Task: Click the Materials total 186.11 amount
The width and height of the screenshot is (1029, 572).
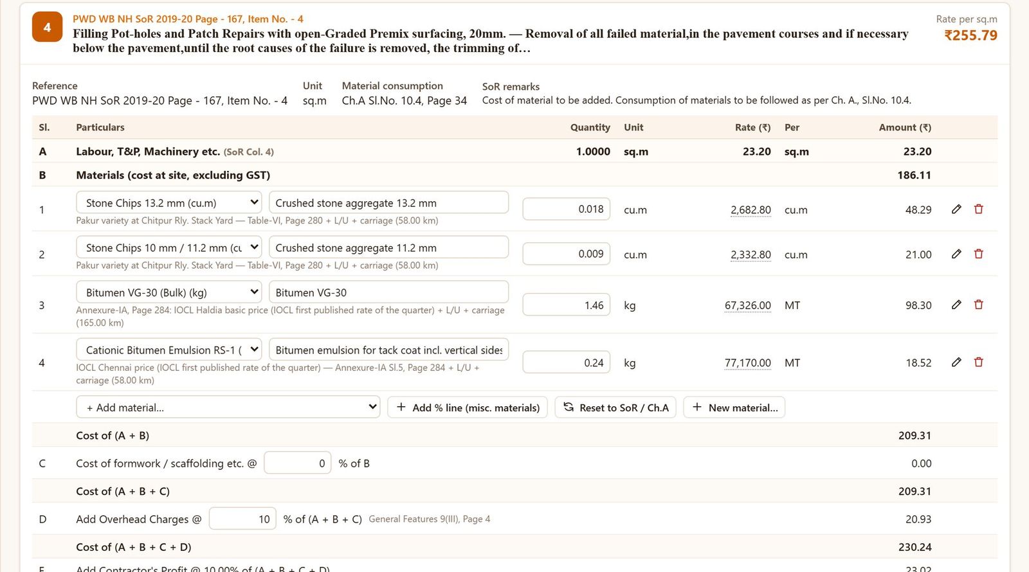Action: point(914,175)
